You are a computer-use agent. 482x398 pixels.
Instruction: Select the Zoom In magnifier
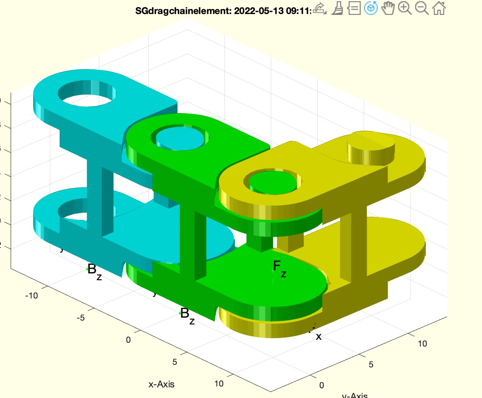[405, 9]
